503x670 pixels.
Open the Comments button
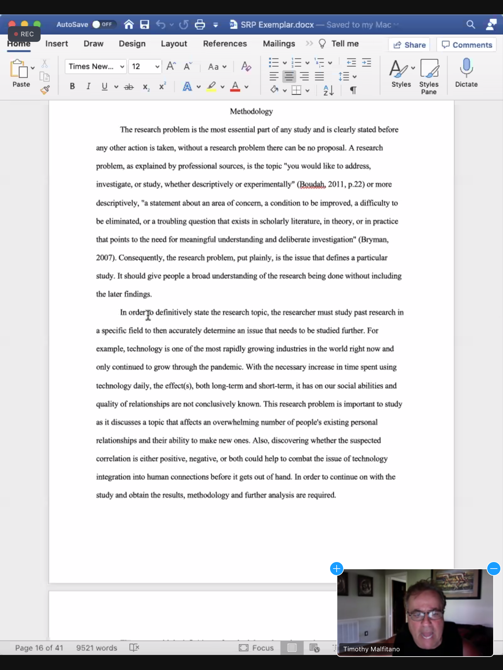click(467, 45)
